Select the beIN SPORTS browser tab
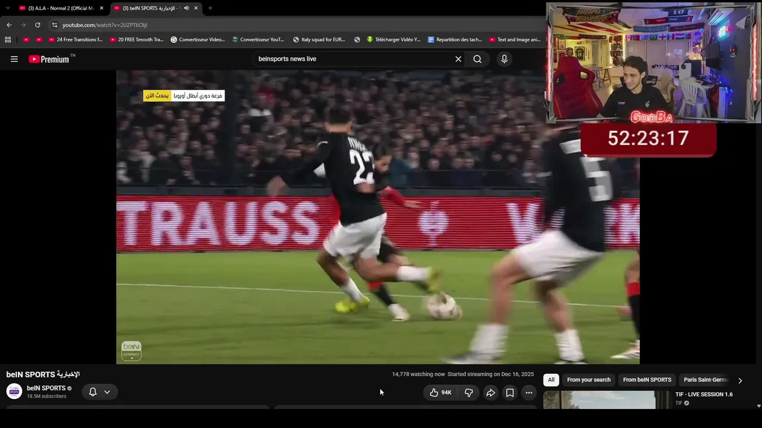762x428 pixels. coord(156,8)
